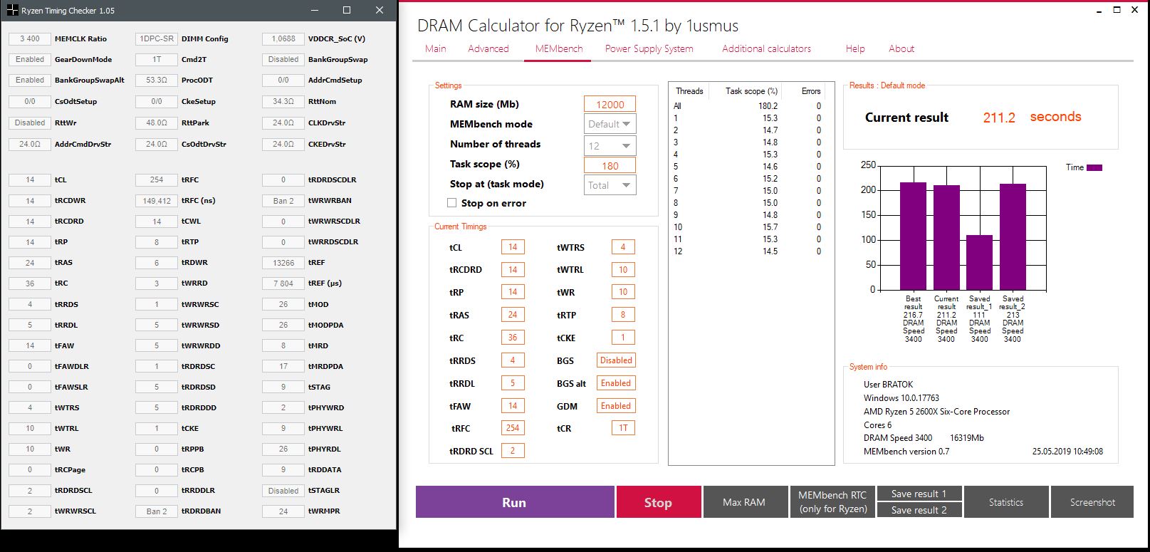Click the tCR 1T field in Current Timings
Viewport: 1150px width, 552px height.
point(623,428)
